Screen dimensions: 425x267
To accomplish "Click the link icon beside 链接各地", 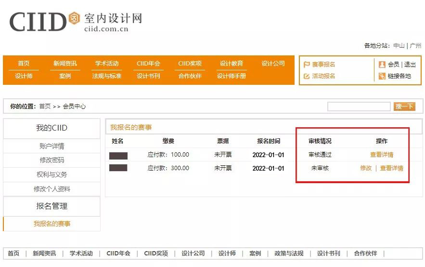I will click(382, 76).
